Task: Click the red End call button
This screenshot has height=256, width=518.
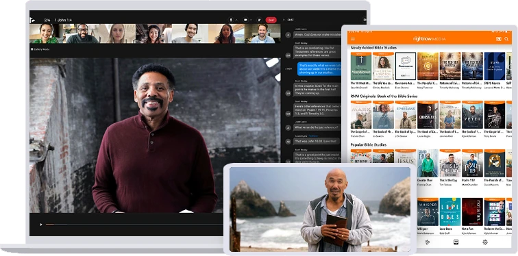Action: point(271,20)
